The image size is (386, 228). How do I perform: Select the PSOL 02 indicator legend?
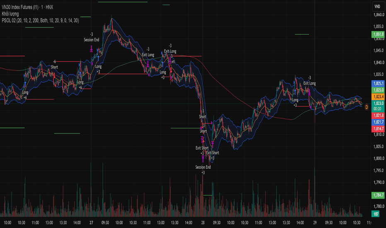[40, 20]
